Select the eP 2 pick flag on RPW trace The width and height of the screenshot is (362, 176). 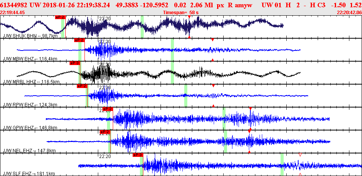(82, 86)
